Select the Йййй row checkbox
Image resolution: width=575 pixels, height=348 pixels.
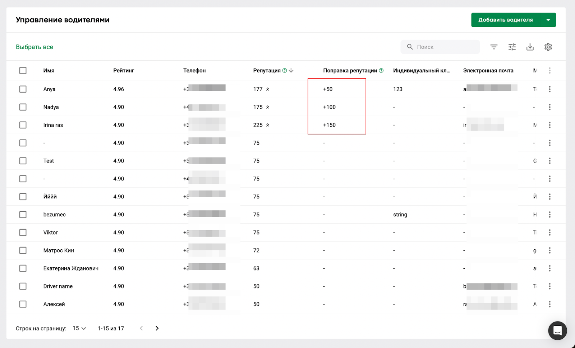(x=23, y=197)
